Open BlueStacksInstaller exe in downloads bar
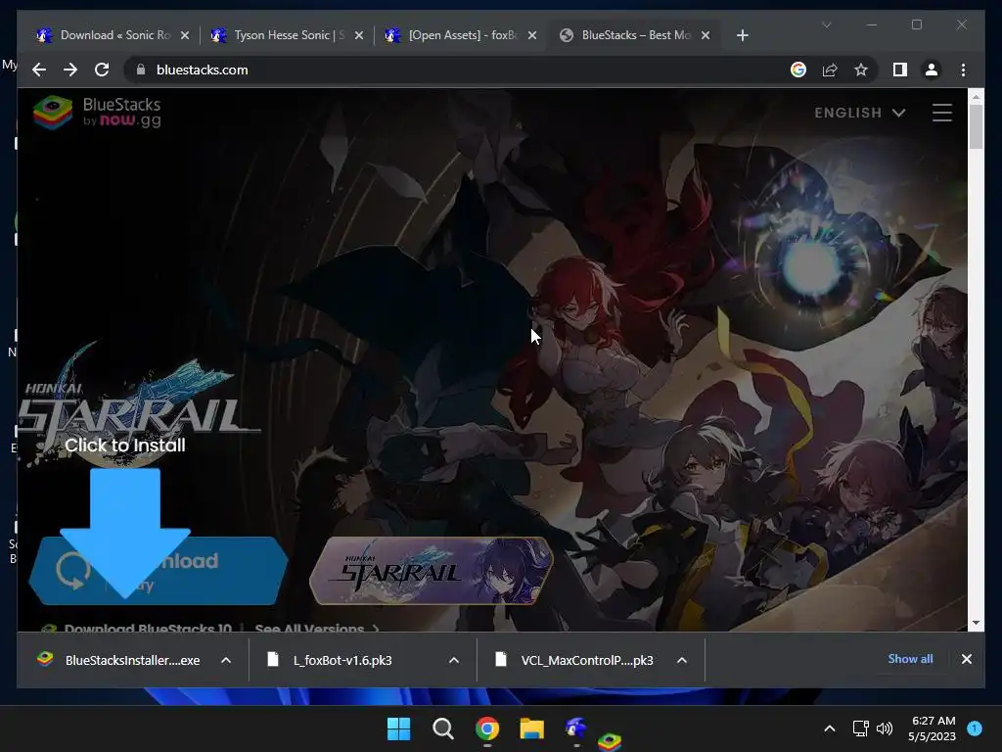The width and height of the screenshot is (1002, 752). 118,660
